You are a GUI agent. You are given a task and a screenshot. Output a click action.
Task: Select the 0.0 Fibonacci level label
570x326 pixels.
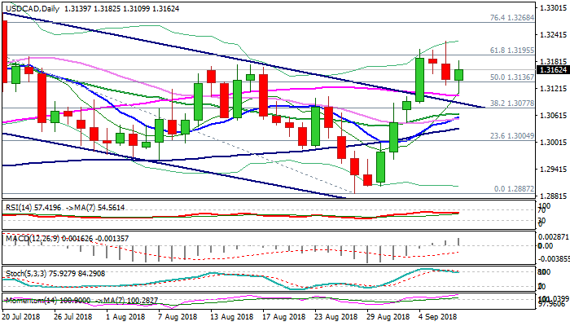click(x=511, y=188)
